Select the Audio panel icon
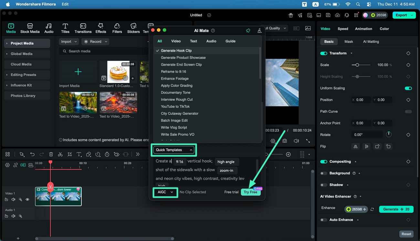 48,28
